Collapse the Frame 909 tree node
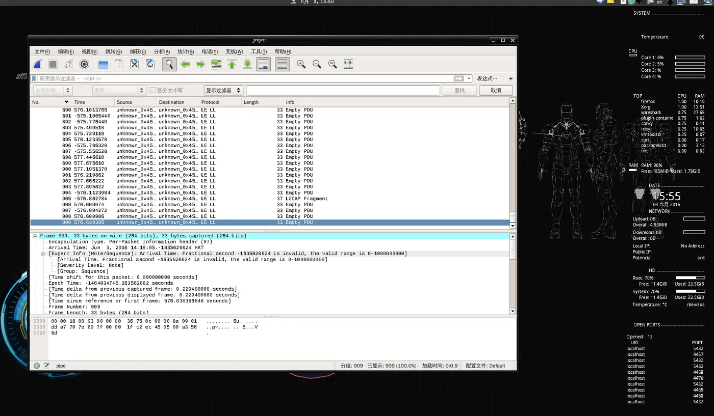The height and width of the screenshot is (416, 714). 35,236
